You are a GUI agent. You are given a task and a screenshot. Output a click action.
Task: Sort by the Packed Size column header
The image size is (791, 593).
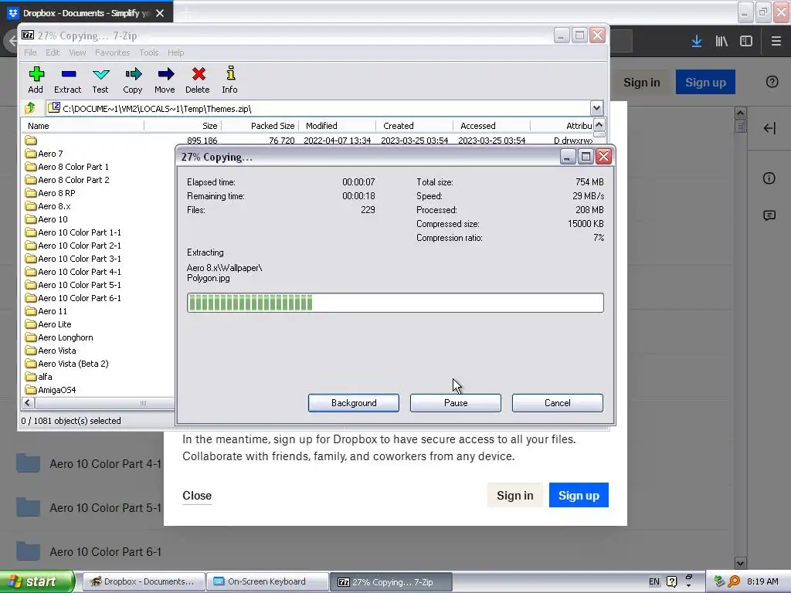coord(260,126)
